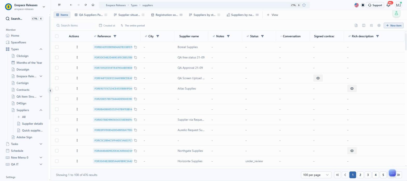Go back using the left arrow icon

click(x=71, y=5)
